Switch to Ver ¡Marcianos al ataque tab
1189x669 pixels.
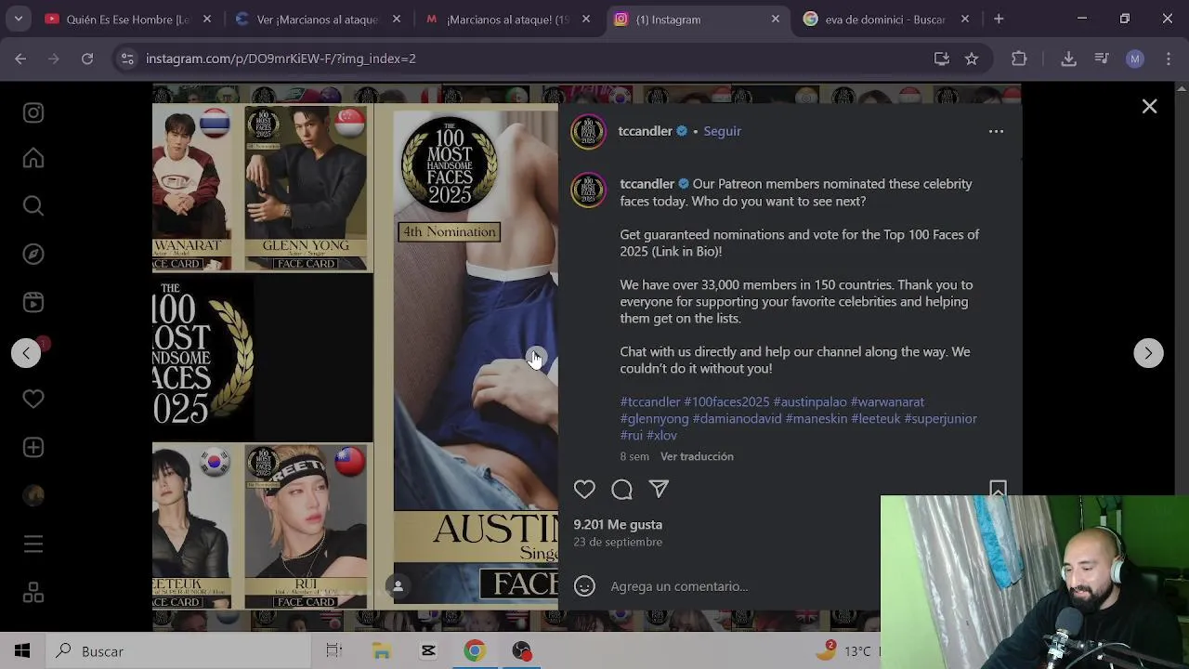point(320,19)
